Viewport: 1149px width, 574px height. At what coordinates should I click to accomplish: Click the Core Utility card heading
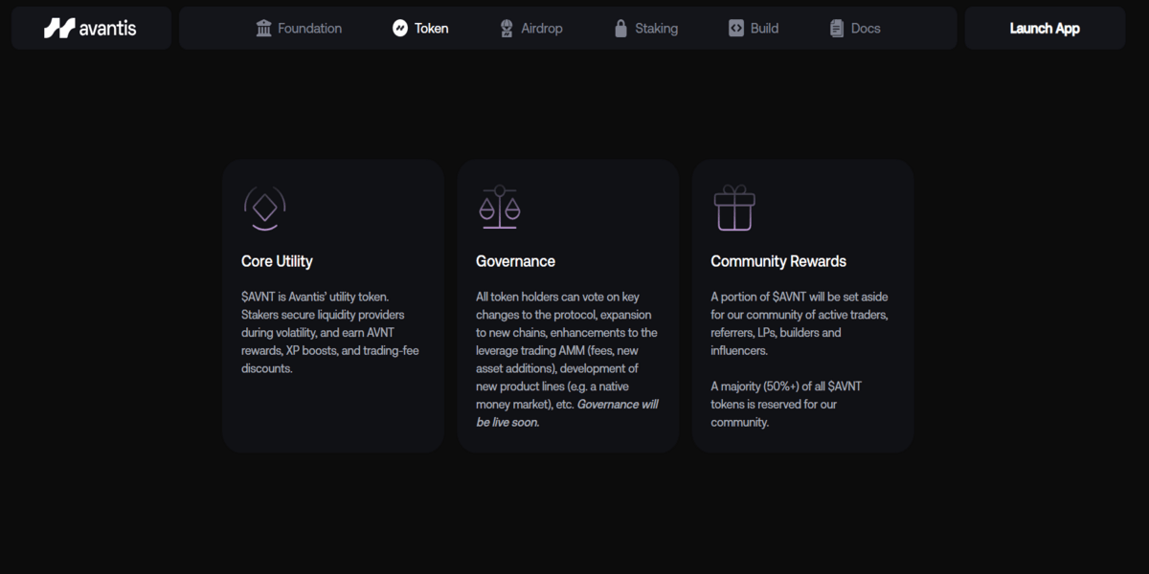(x=277, y=261)
